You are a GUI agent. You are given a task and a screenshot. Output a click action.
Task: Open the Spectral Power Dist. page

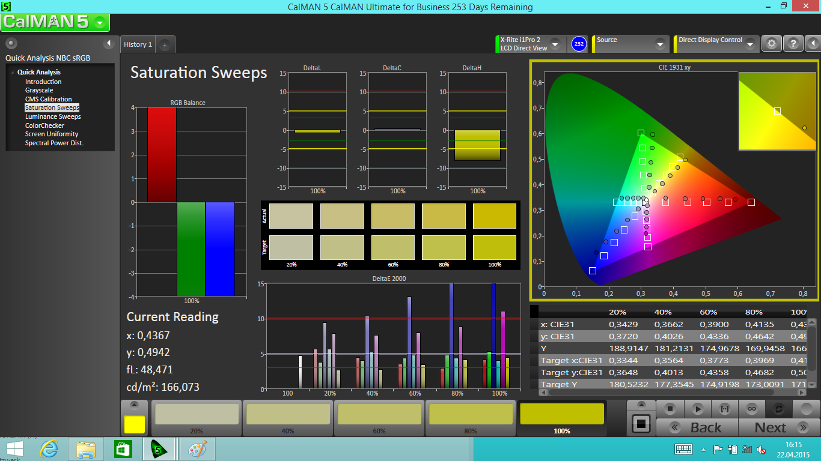[54, 143]
